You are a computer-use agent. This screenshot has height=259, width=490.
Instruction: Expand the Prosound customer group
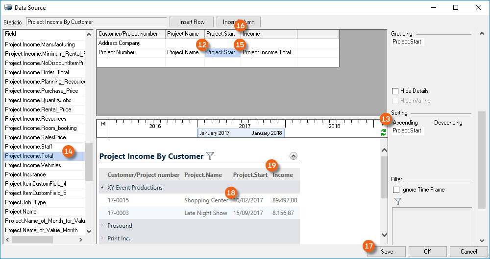(x=102, y=226)
